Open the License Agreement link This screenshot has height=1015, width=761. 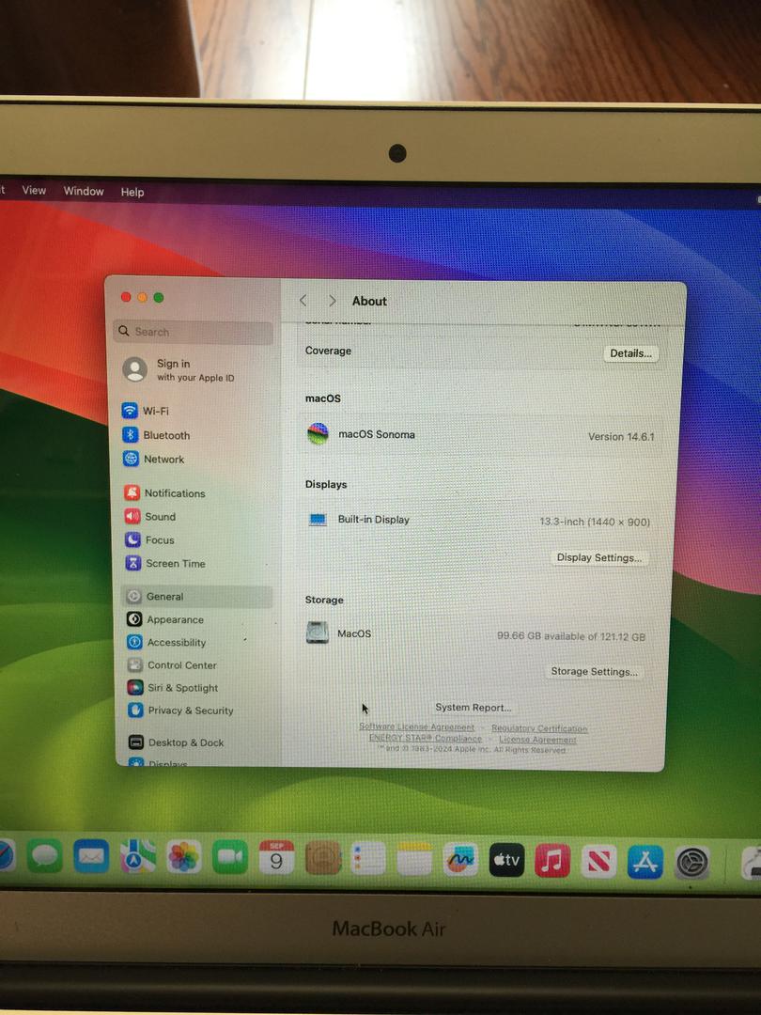(537, 740)
